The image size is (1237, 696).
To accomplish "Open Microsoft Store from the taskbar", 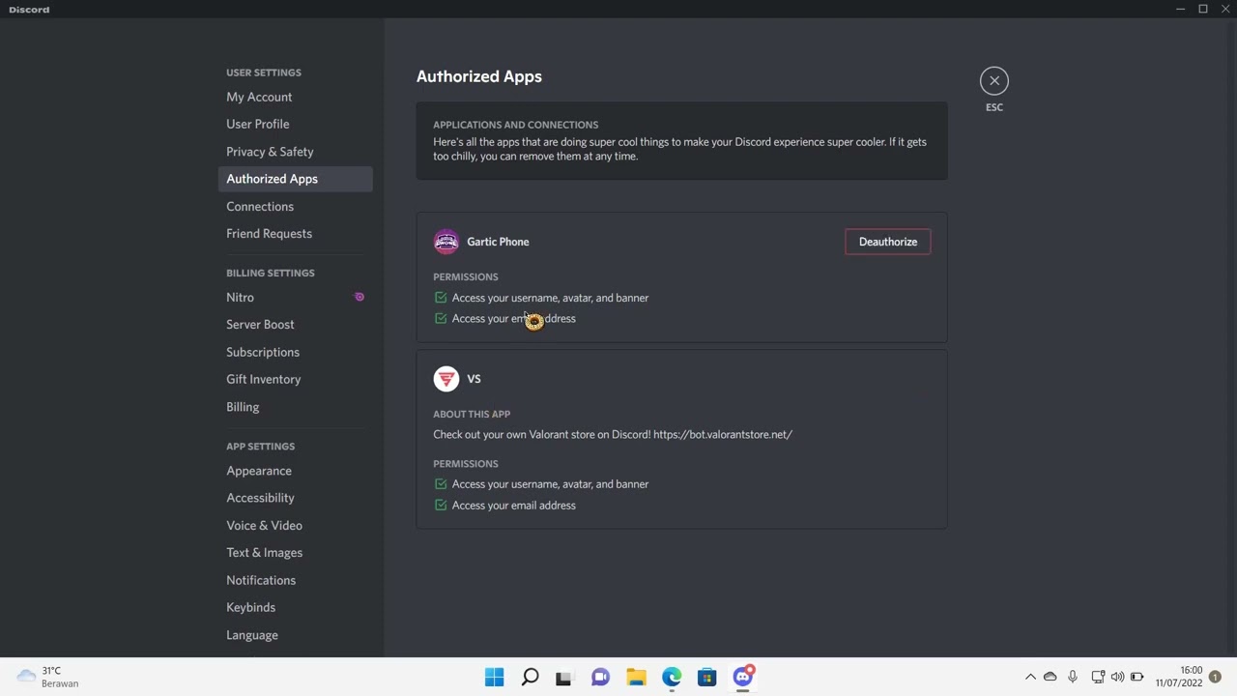I will point(707,677).
